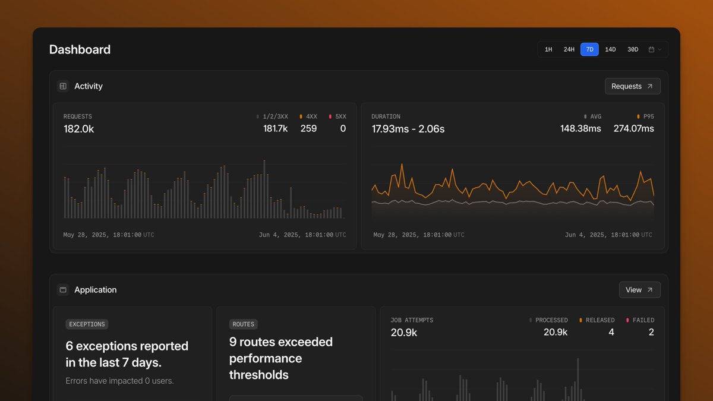The width and height of the screenshot is (713, 401).
Task: Click the duration chart Jun 4 end date
Action: point(608,235)
